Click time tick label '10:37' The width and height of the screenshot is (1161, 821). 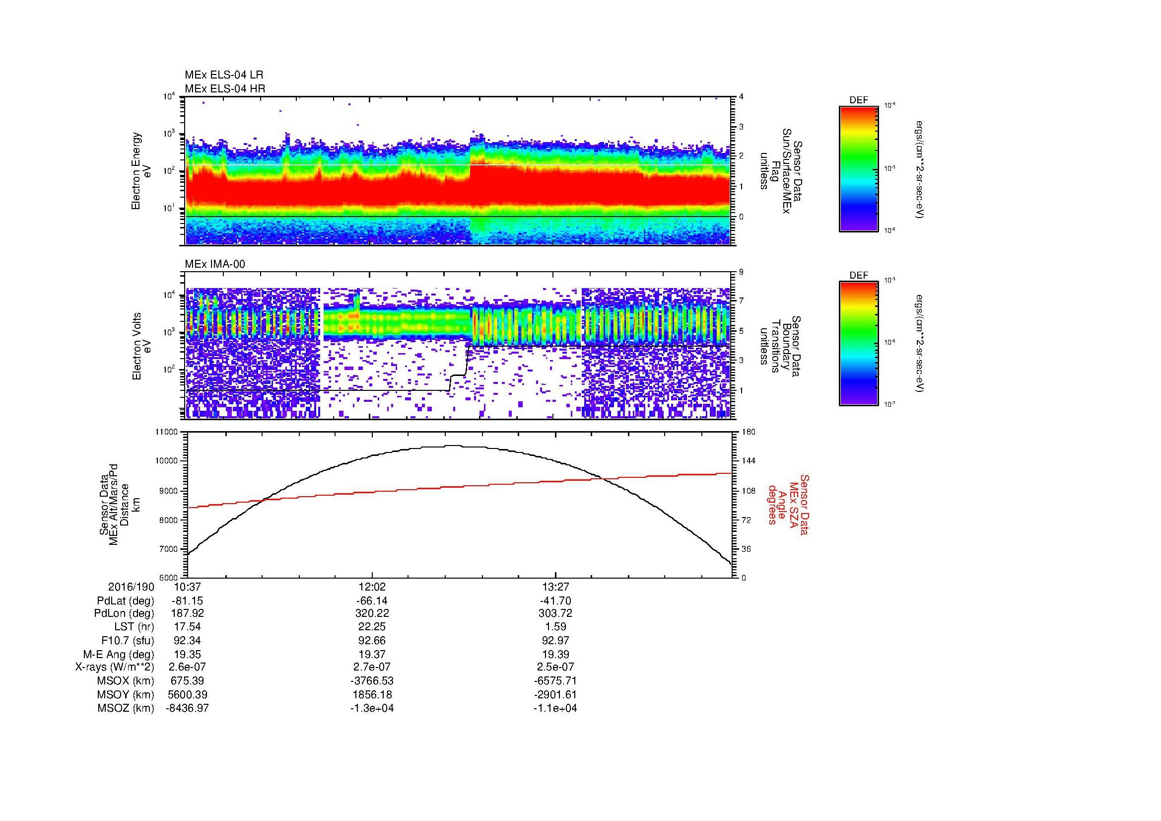[x=188, y=587]
